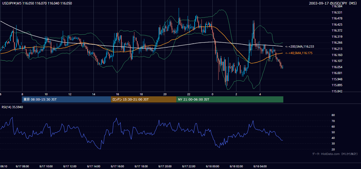Click price level 115.948 on the axis
The height and width of the screenshot is (169, 361).
(337, 79)
